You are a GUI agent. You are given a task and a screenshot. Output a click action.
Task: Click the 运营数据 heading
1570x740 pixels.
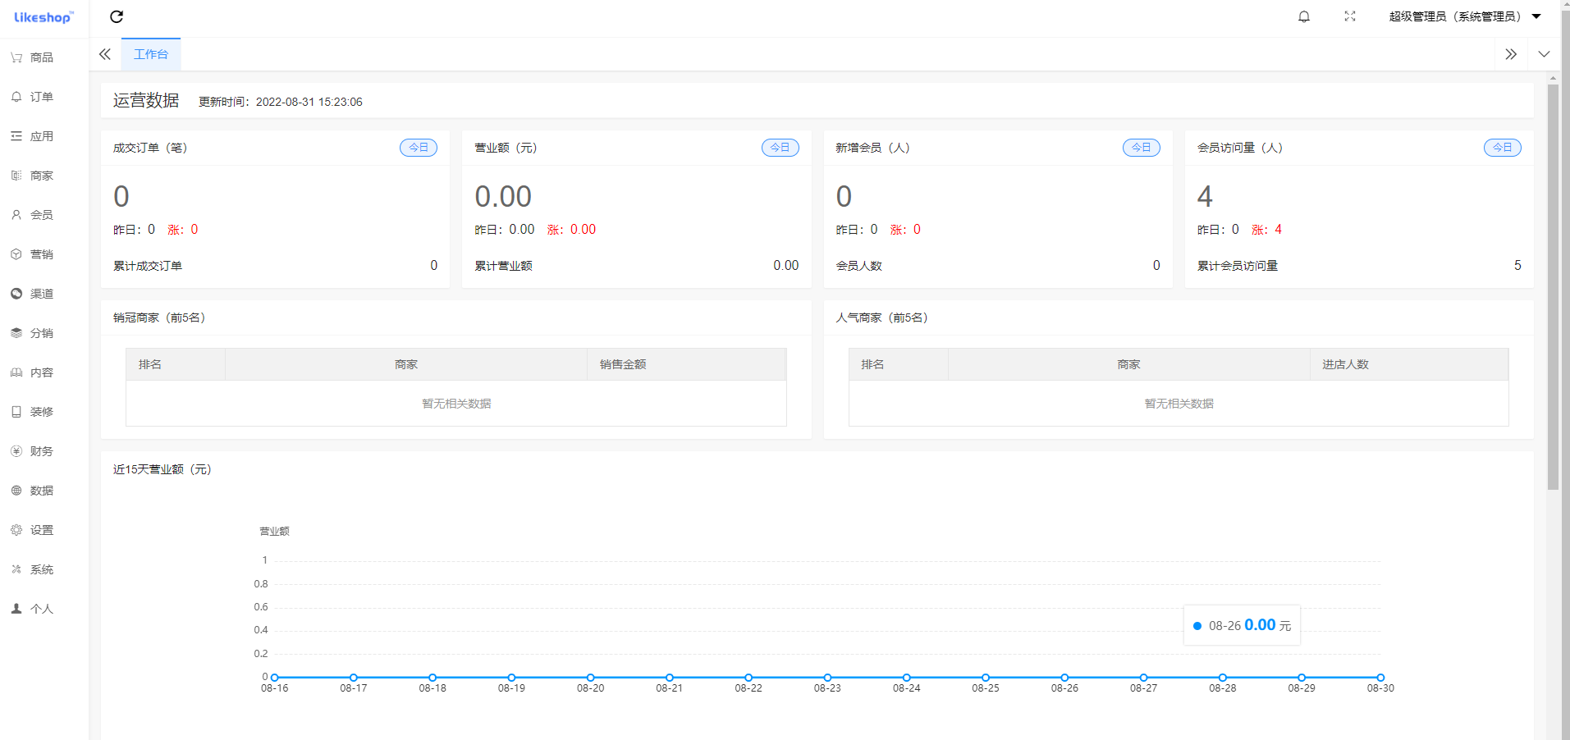point(146,100)
